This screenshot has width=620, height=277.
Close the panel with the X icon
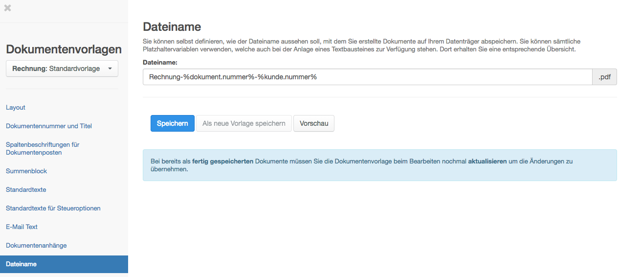click(x=8, y=8)
